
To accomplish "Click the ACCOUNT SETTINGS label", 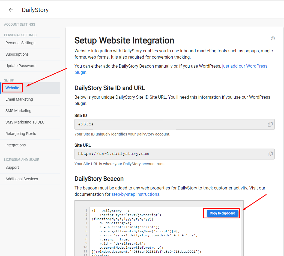I will [x=20, y=25].
